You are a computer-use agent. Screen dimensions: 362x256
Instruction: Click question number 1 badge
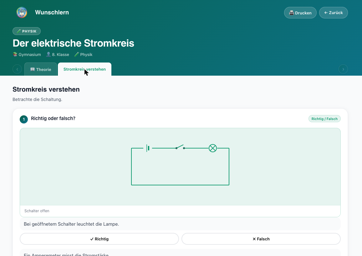(24, 119)
